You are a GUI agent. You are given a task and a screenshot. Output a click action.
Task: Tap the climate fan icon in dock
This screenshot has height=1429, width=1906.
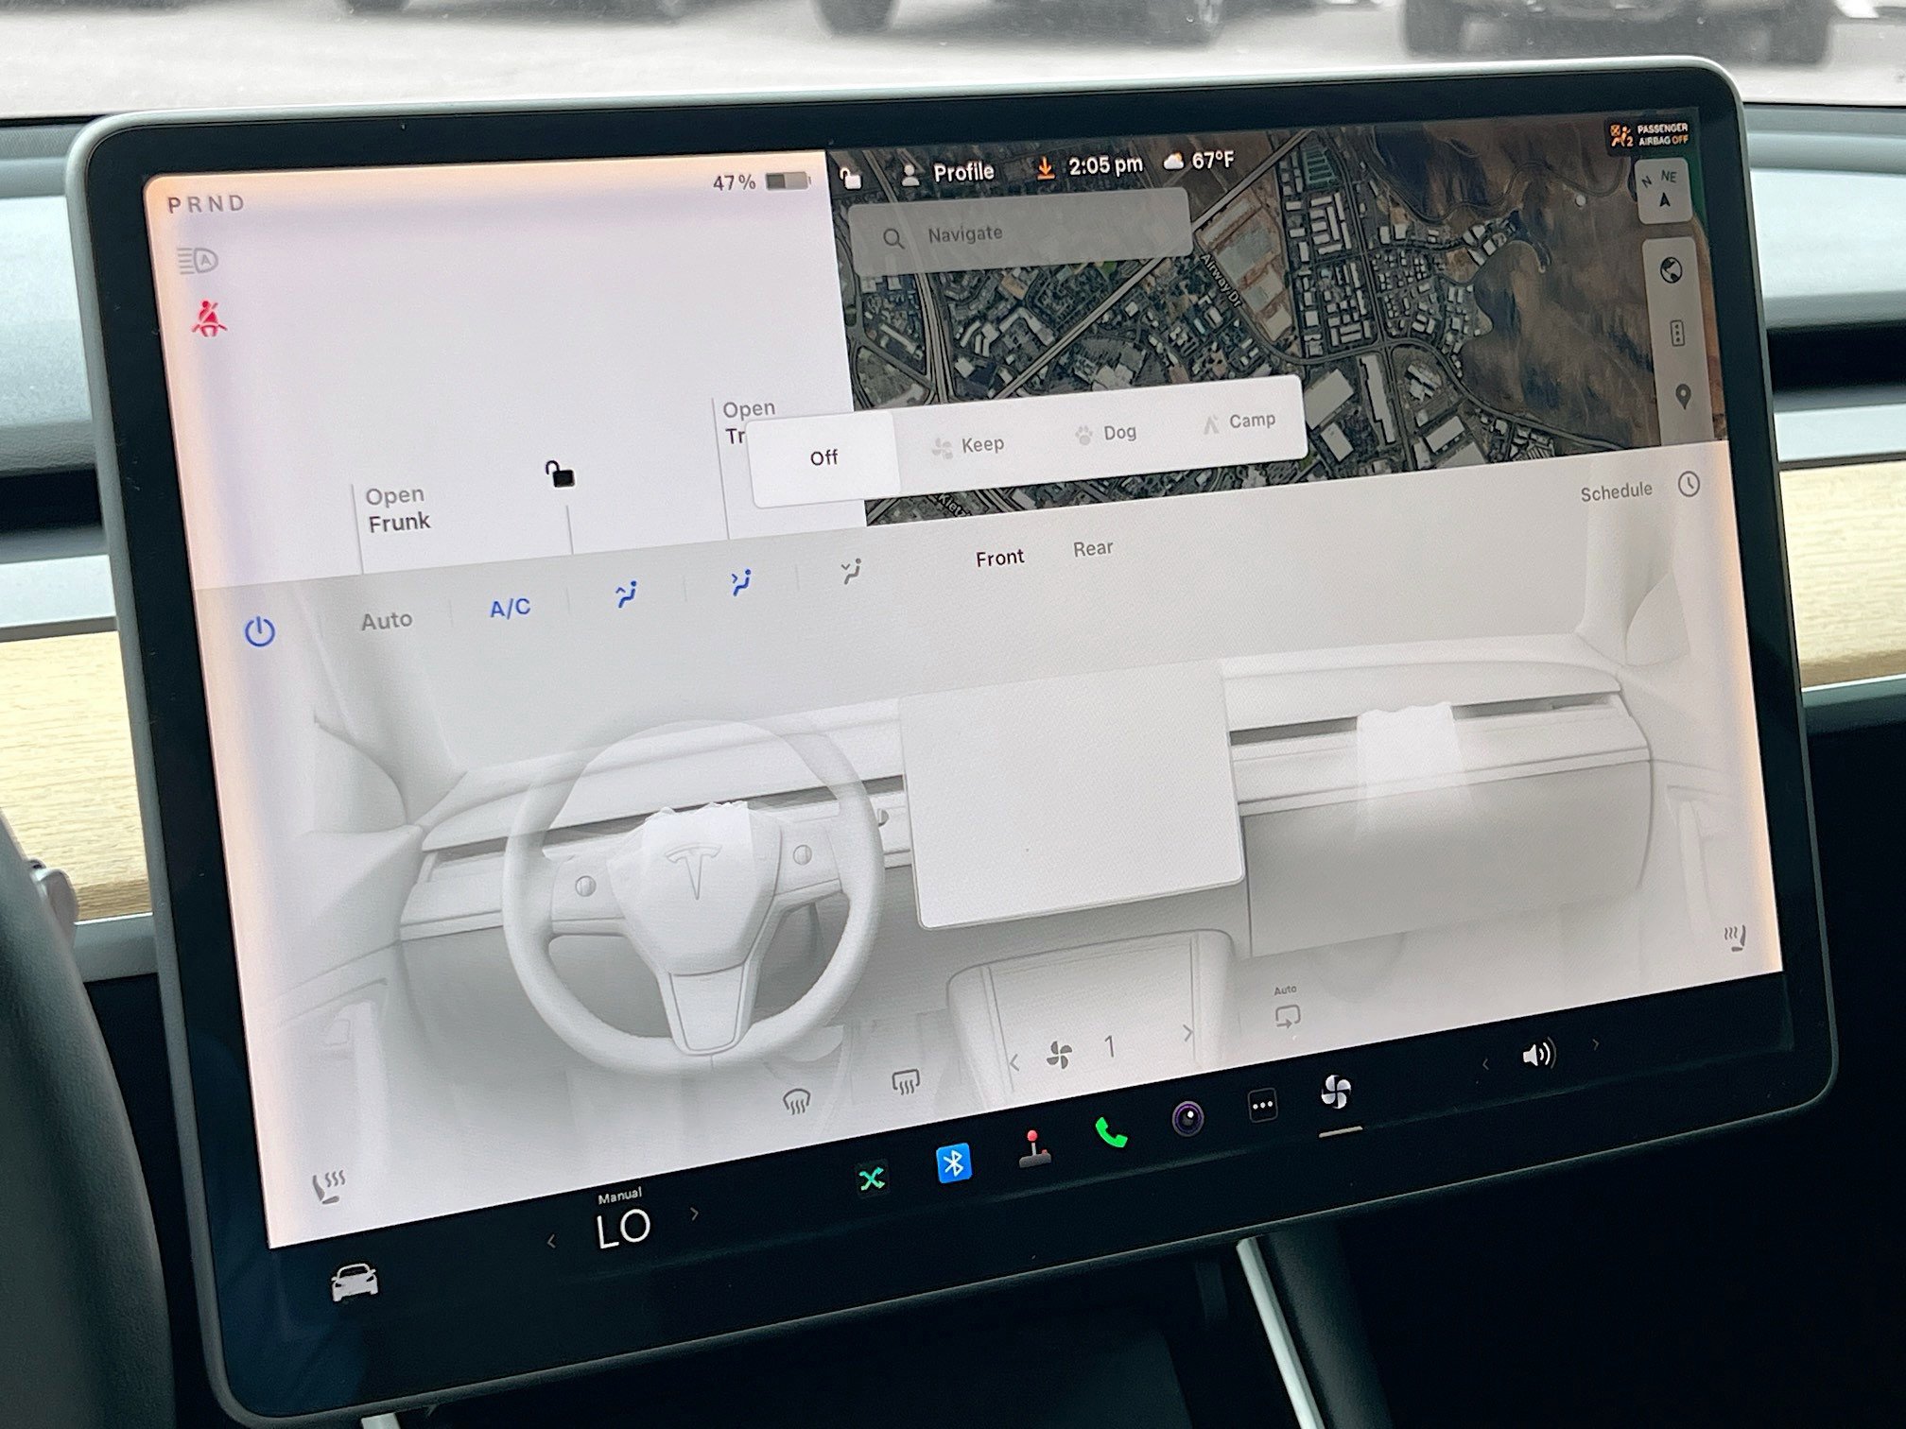tap(1335, 1093)
